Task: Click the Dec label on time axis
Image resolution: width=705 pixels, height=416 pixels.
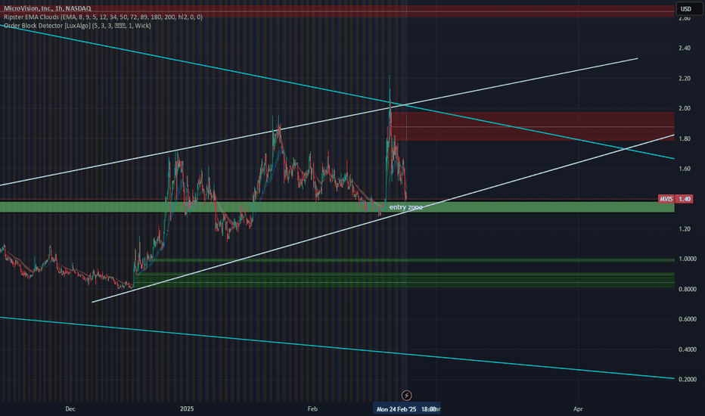Action: pos(70,408)
